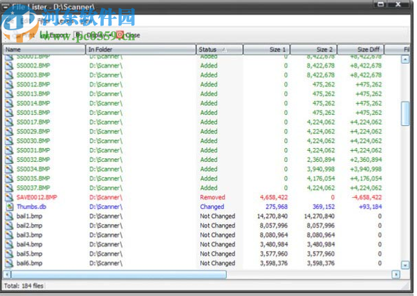The image size is (417, 296).
Task: Maximize the File Lister window
Action: pyautogui.click(x=380, y=5)
